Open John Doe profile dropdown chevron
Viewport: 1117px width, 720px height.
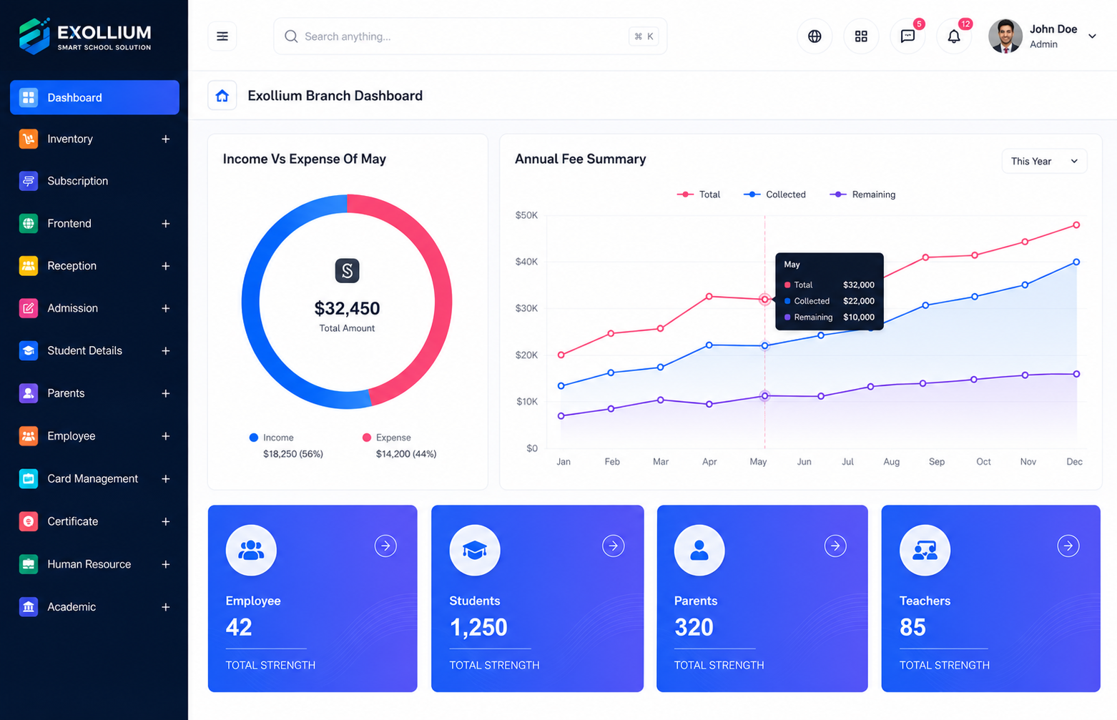click(1092, 36)
